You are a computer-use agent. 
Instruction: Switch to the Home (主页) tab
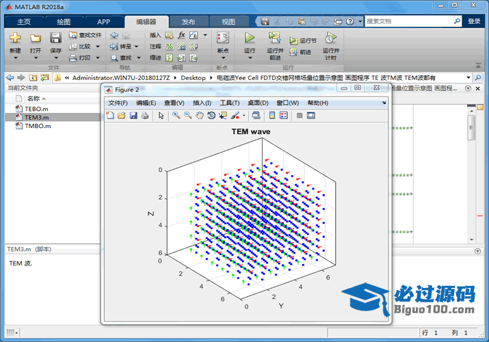click(x=24, y=22)
